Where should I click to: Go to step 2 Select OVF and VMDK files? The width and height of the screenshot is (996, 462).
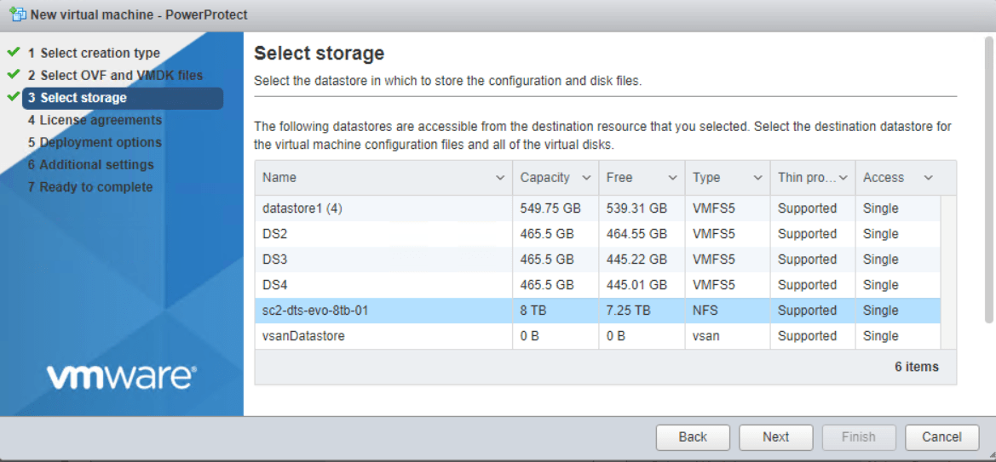(115, 75)
